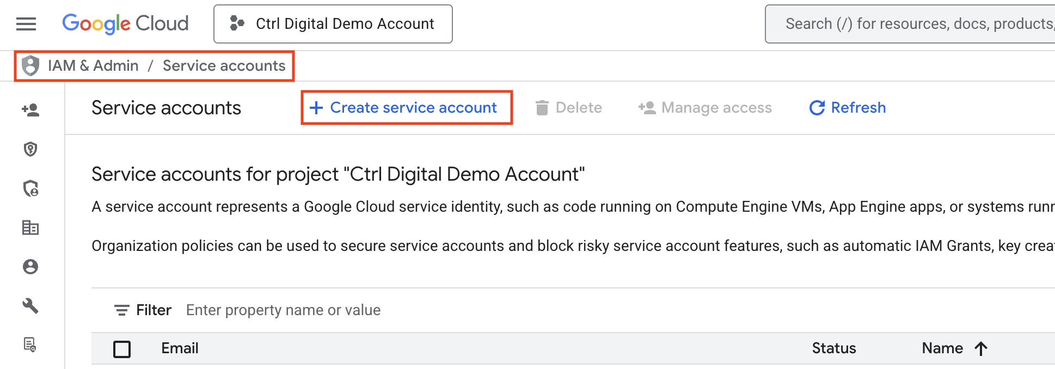Open the document audit sidebar icon
The image size is (1055, 369).
coord(30,345)
